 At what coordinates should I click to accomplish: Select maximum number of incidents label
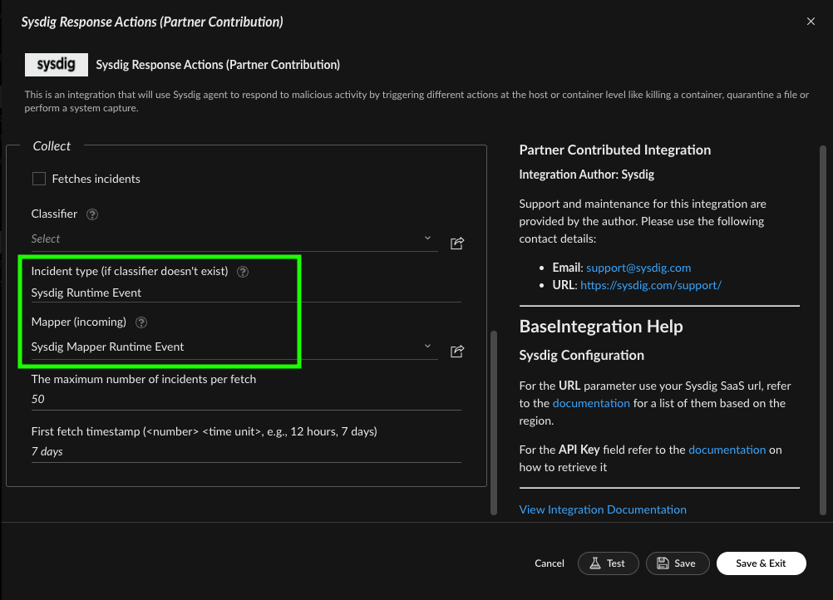(x=144, y=379)
